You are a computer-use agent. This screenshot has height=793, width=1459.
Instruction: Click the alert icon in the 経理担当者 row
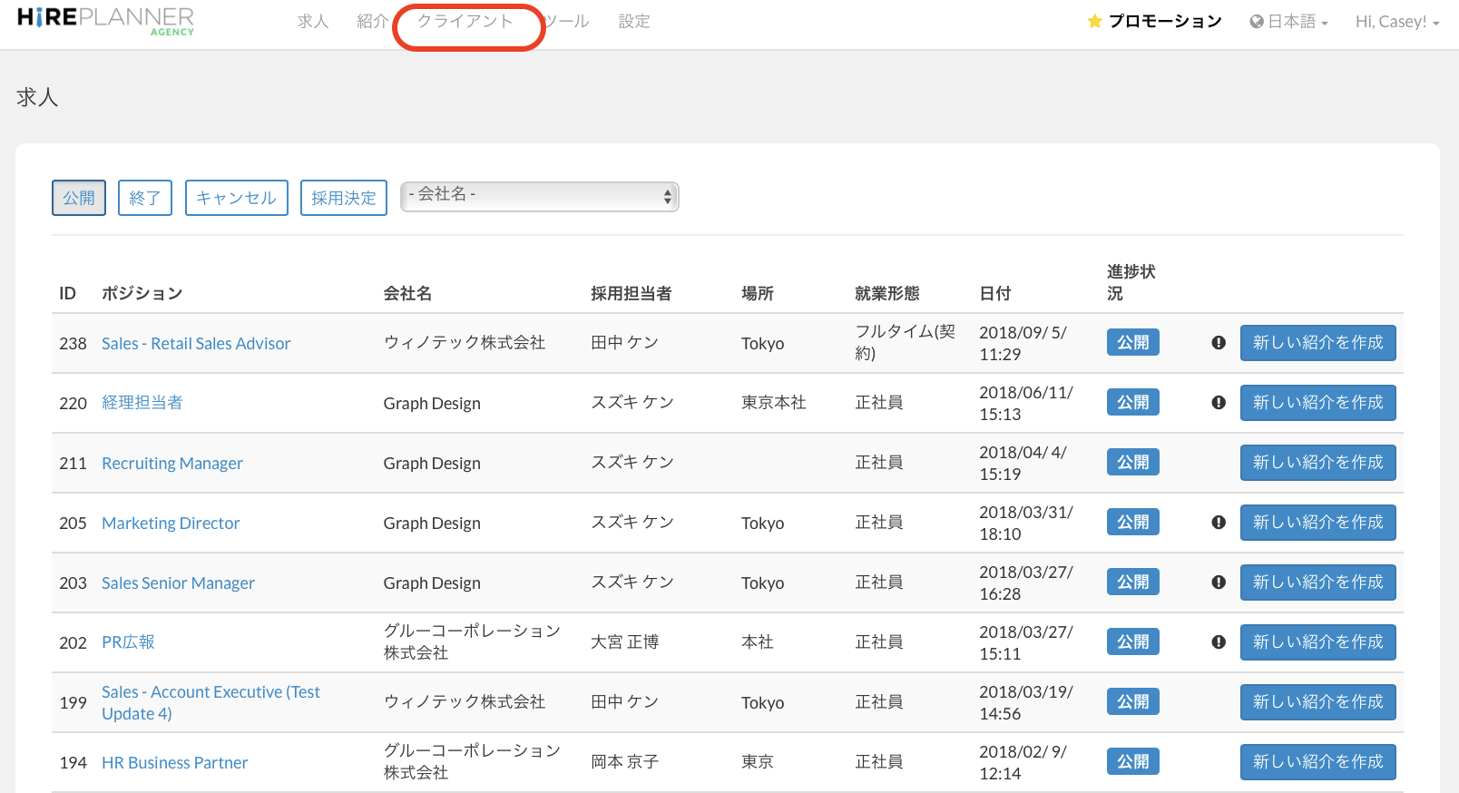pyautogui.click(x=1219, y=403)
